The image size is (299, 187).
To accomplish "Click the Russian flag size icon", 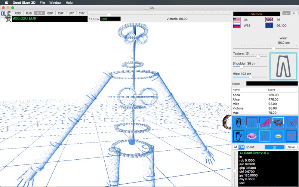I will click(x=237, y=25).
